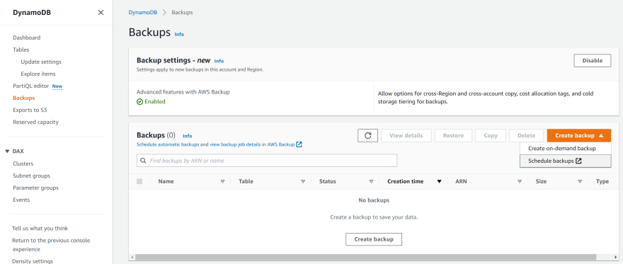This screenshot has height=264, width=623.
Task: Focus the Find backups by ARN search field
Action: 267,161
